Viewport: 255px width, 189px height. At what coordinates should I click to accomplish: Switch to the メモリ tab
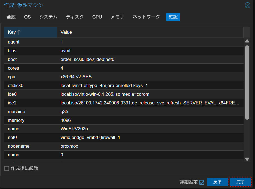(x=117, y=17)
